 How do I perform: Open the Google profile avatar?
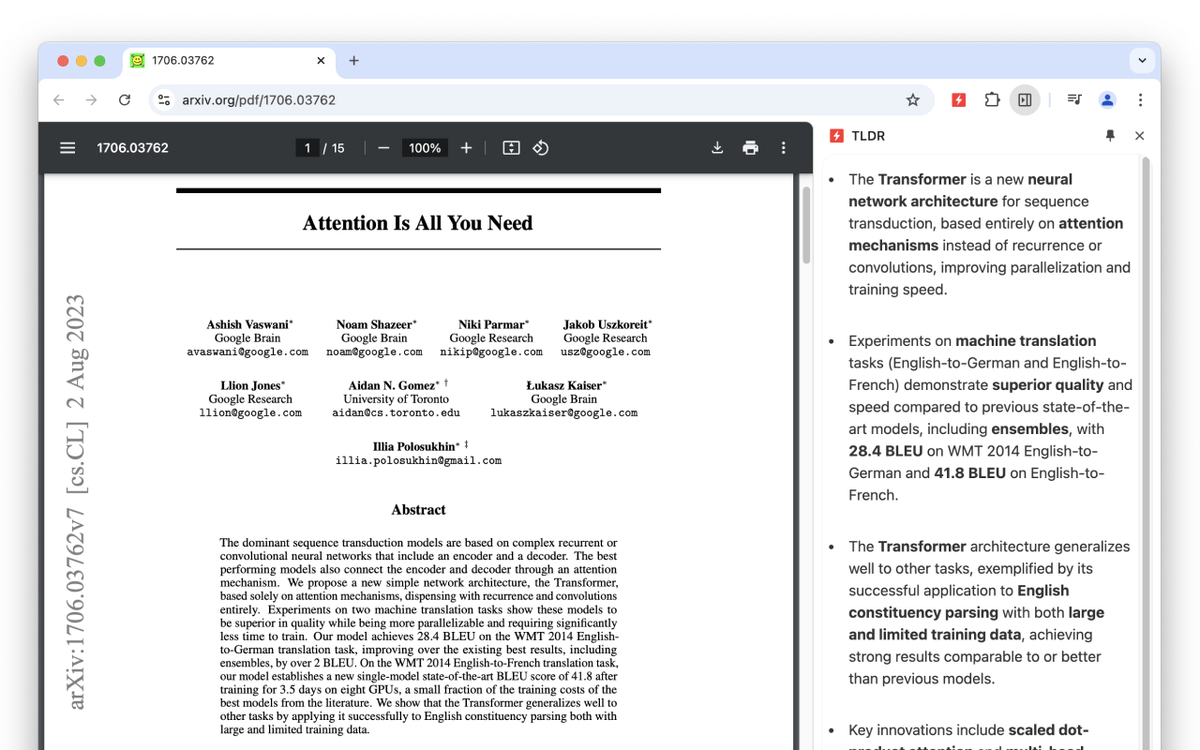pyautogui.click(x=1107, y=99)
